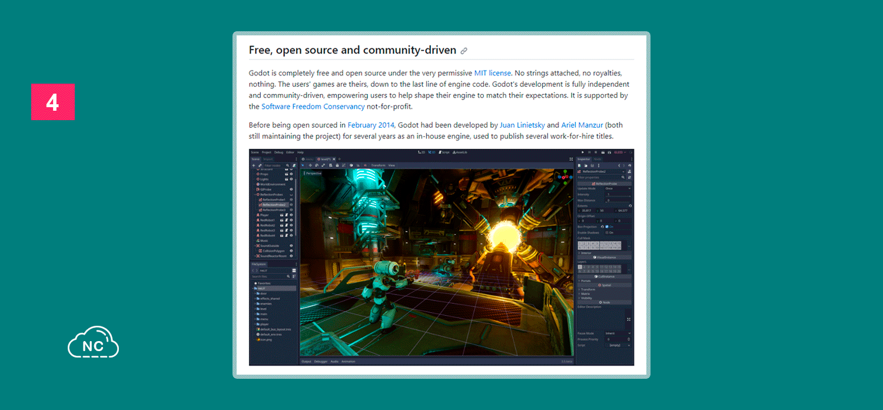Toggle visibility of RedRobot1 node
Screen dimensions: 883x410
click(291, 220)
